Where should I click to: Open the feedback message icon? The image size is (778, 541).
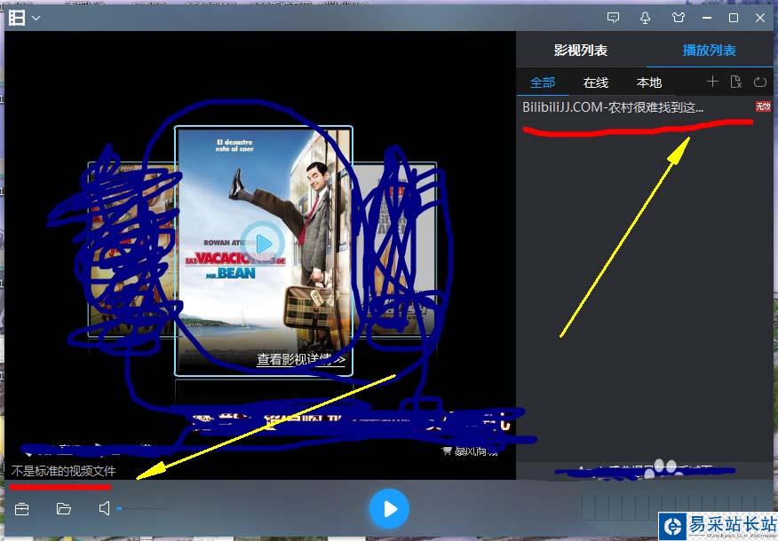click(614, 18)
